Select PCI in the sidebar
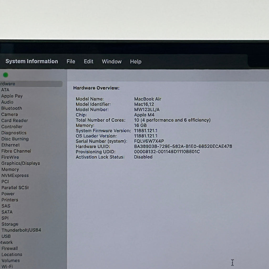Screen dimensions: 269x269 click(x=5, y=182)
